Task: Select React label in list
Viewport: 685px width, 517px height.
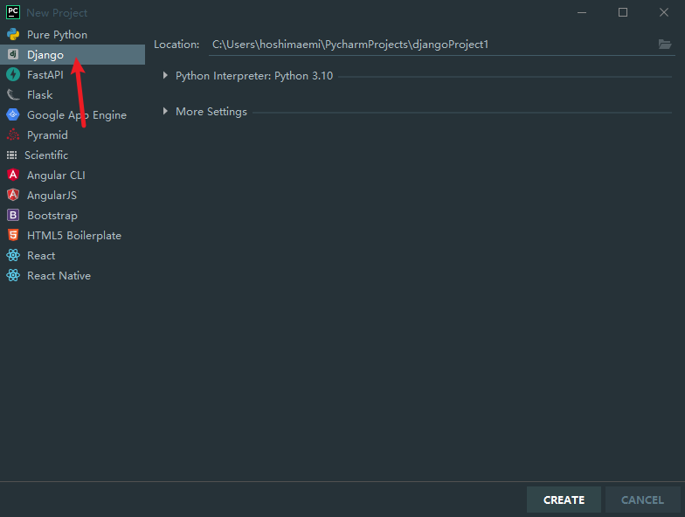Action: [41, 255]
